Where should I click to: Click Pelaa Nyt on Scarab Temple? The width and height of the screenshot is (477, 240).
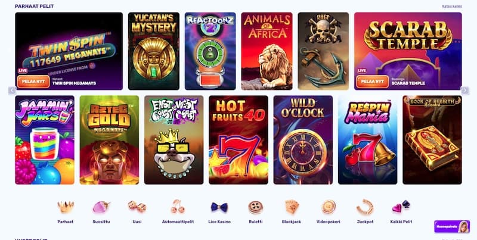[x=373, y=82]
